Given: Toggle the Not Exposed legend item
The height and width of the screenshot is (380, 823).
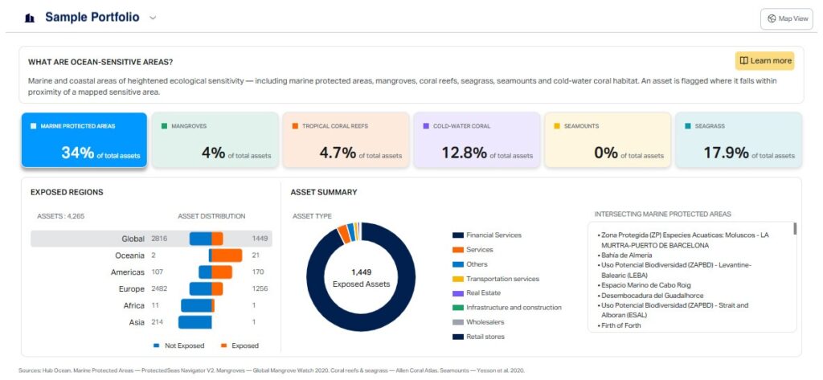Looking at the screenshot, I should click(x=179, y=346).
